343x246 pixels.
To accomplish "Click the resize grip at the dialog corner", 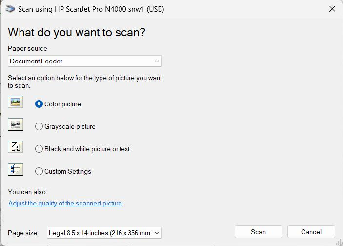I will (x=339, y=242).
